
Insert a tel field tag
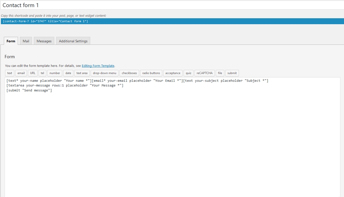[x=42, y=73]
